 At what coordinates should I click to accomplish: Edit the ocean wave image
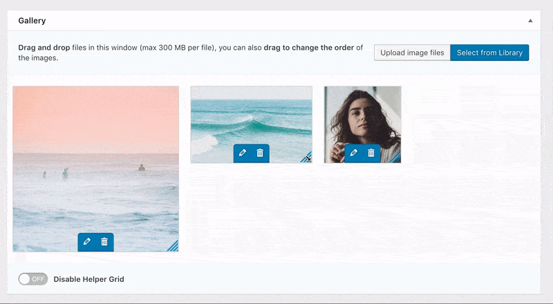[242, 153]
